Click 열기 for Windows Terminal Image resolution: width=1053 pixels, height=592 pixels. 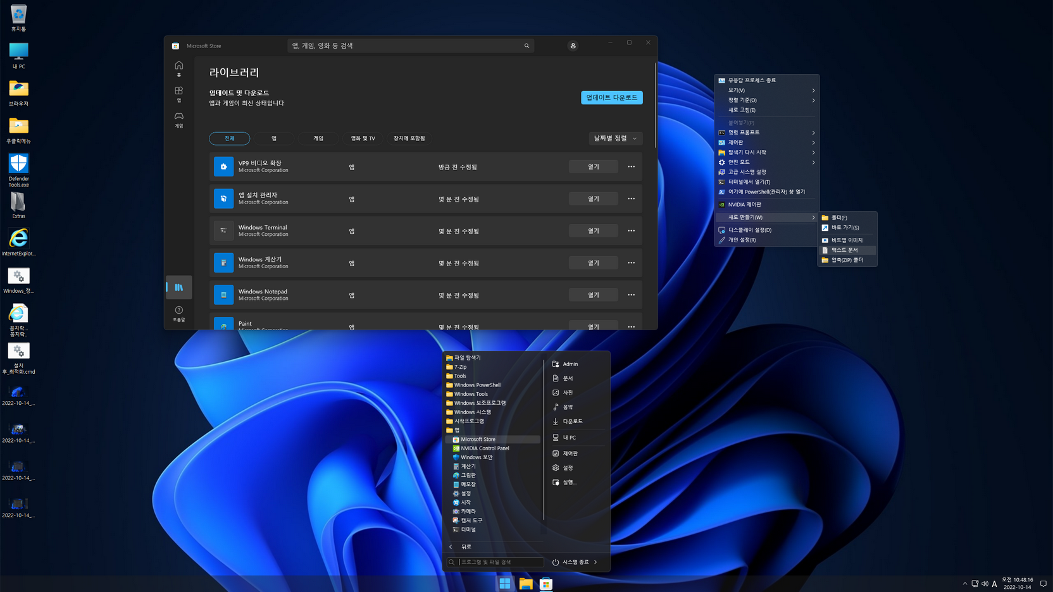pos(593,231)
